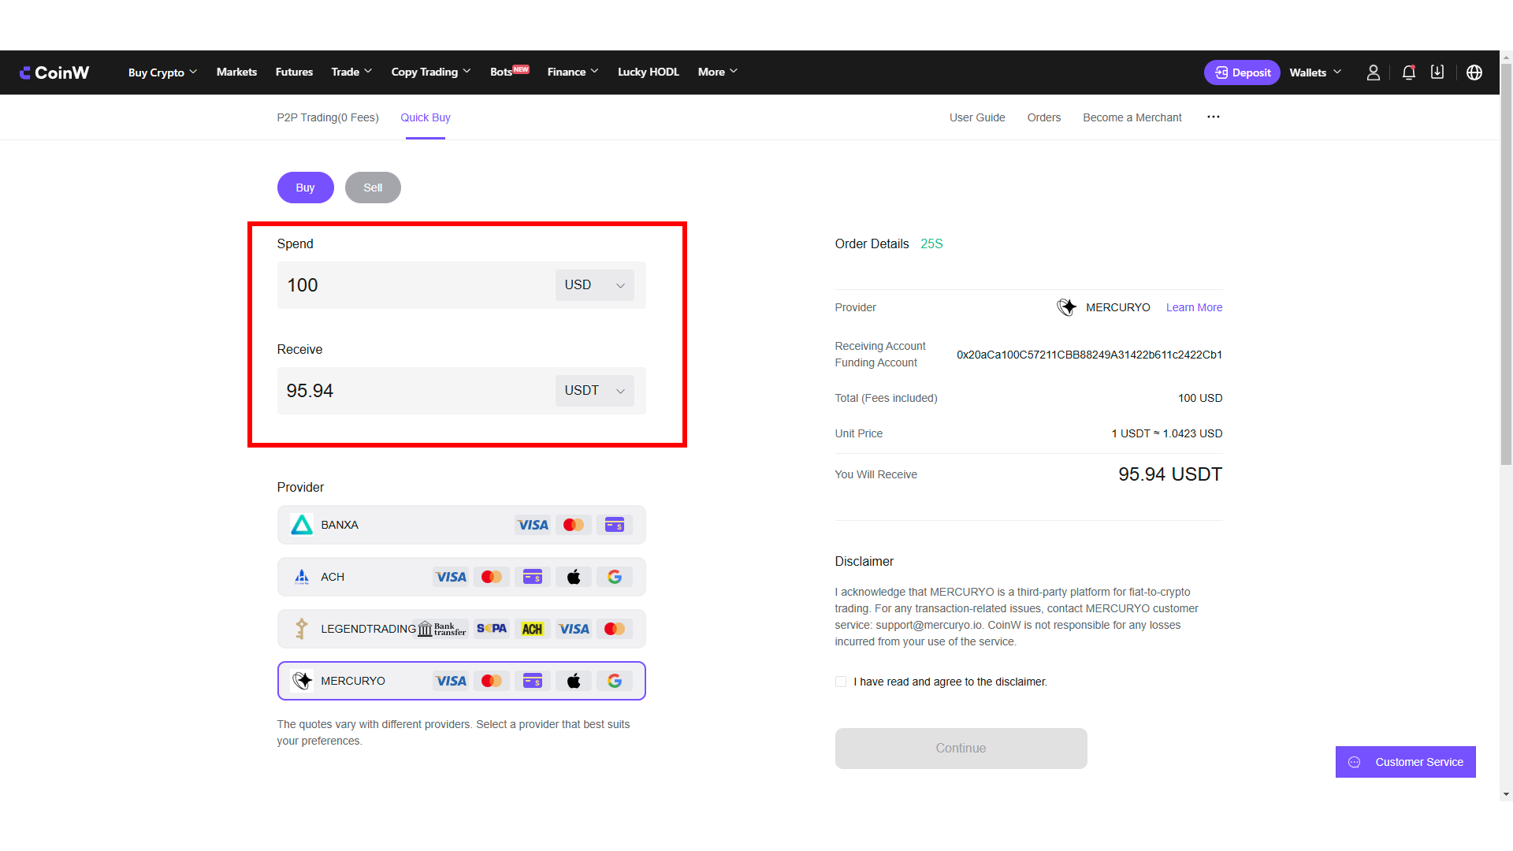Open the language globe icon

pos(1474,72)
